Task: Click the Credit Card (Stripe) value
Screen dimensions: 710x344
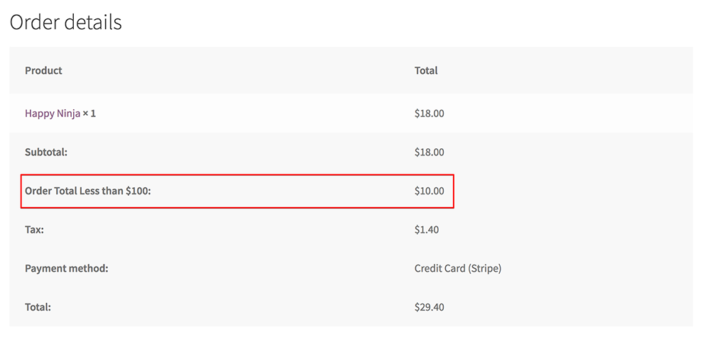Action: coord(457,269)
